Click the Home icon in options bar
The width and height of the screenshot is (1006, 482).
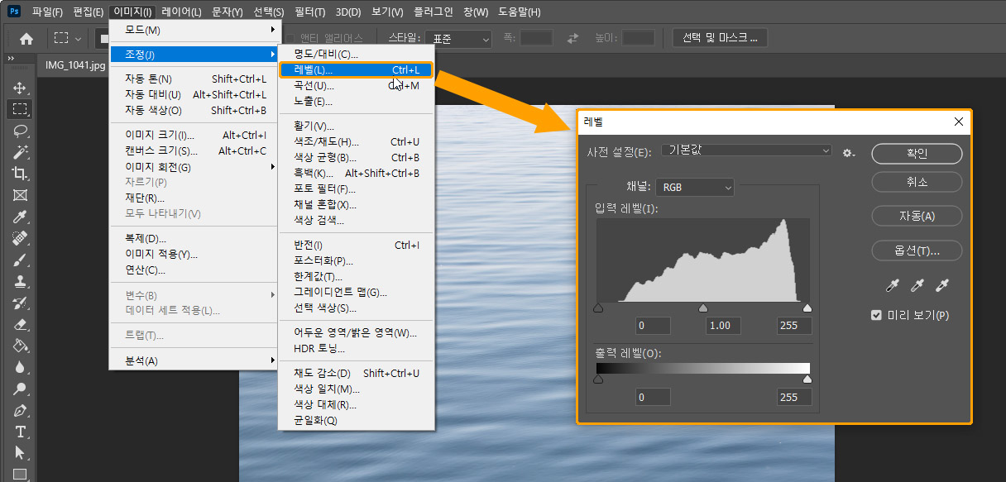point(26,38)
